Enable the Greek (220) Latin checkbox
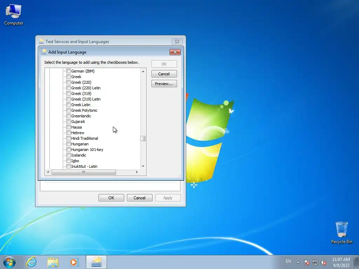The width and height of the screenshot is (359, 269). [68, 88]
